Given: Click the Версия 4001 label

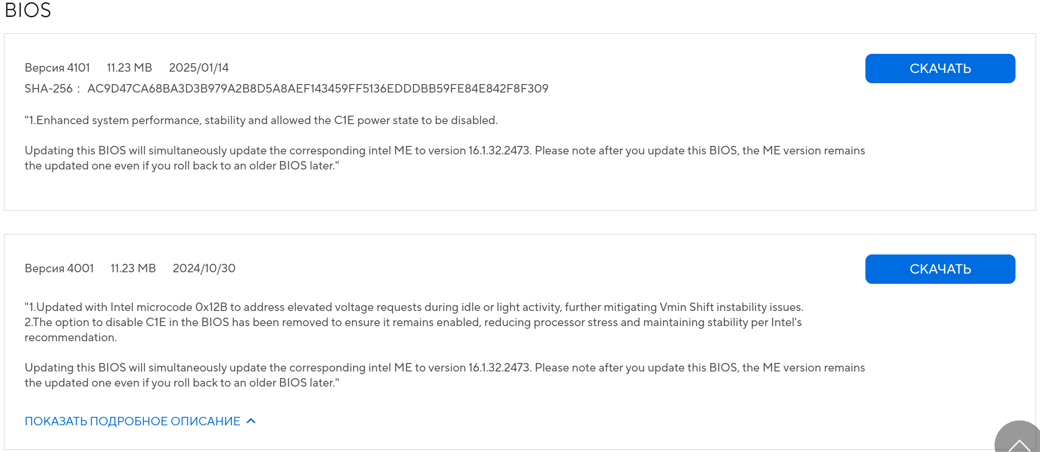Looking at the screenshot, I should pos(59,268).
